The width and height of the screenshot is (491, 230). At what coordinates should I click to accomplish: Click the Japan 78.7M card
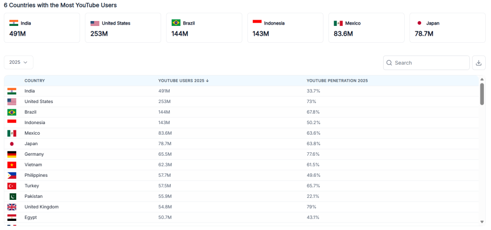point(447,27)
